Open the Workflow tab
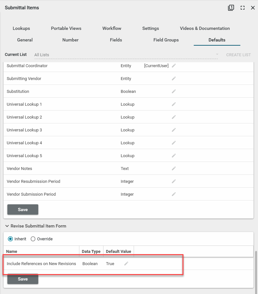This screenshot has height=294, width=258. [112, 28]
